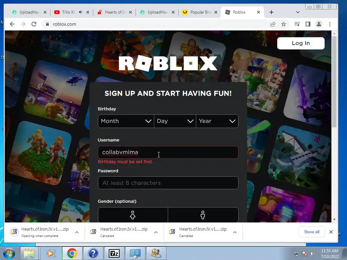347x260 pixels.
Task: Click the page scrollbar down arrow
Action: 334,219
